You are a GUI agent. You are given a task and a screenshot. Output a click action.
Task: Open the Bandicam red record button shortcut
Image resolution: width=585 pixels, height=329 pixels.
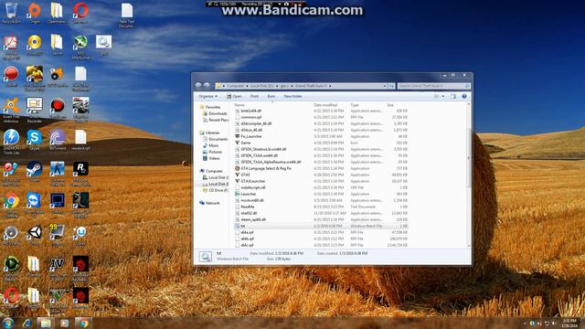58,108
